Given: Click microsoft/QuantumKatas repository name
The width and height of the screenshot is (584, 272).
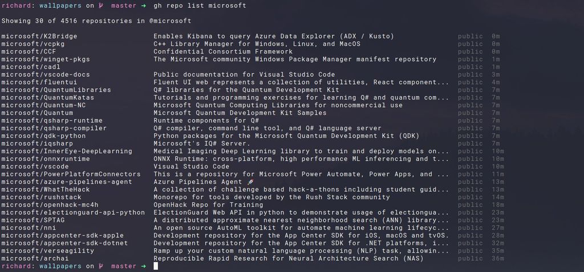Looking at the screenshot, I should click(48, 98).
